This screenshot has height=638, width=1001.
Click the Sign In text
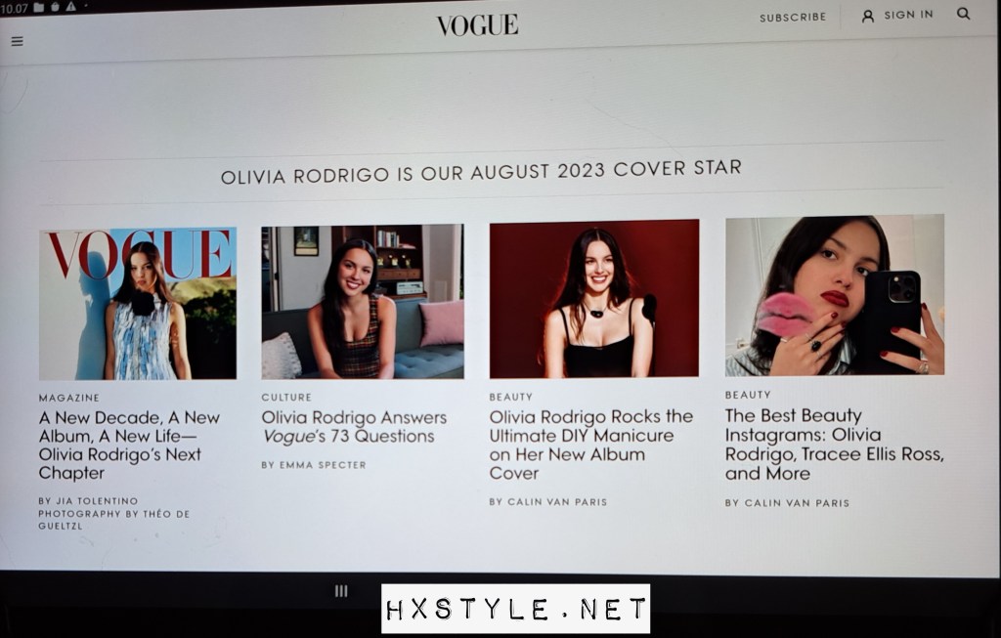908,15
